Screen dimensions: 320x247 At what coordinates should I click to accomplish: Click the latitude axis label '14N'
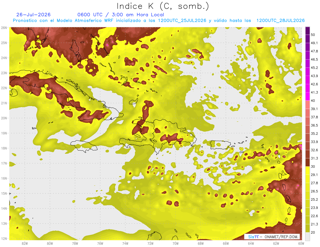tap(4, 208)
